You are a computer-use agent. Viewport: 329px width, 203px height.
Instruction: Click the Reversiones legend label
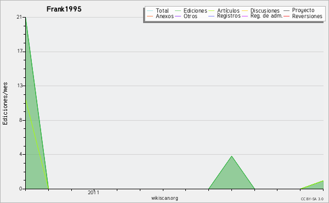click(307, 16)
